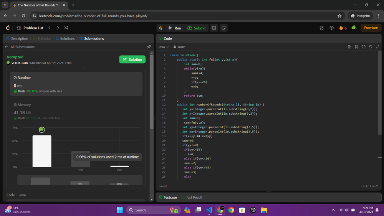Screen dimensions: 384x216
Task: Open the weather widget
Action: [18, 210]
